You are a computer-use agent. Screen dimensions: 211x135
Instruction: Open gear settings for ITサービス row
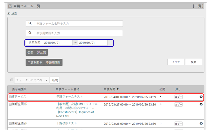click(201, 97)
